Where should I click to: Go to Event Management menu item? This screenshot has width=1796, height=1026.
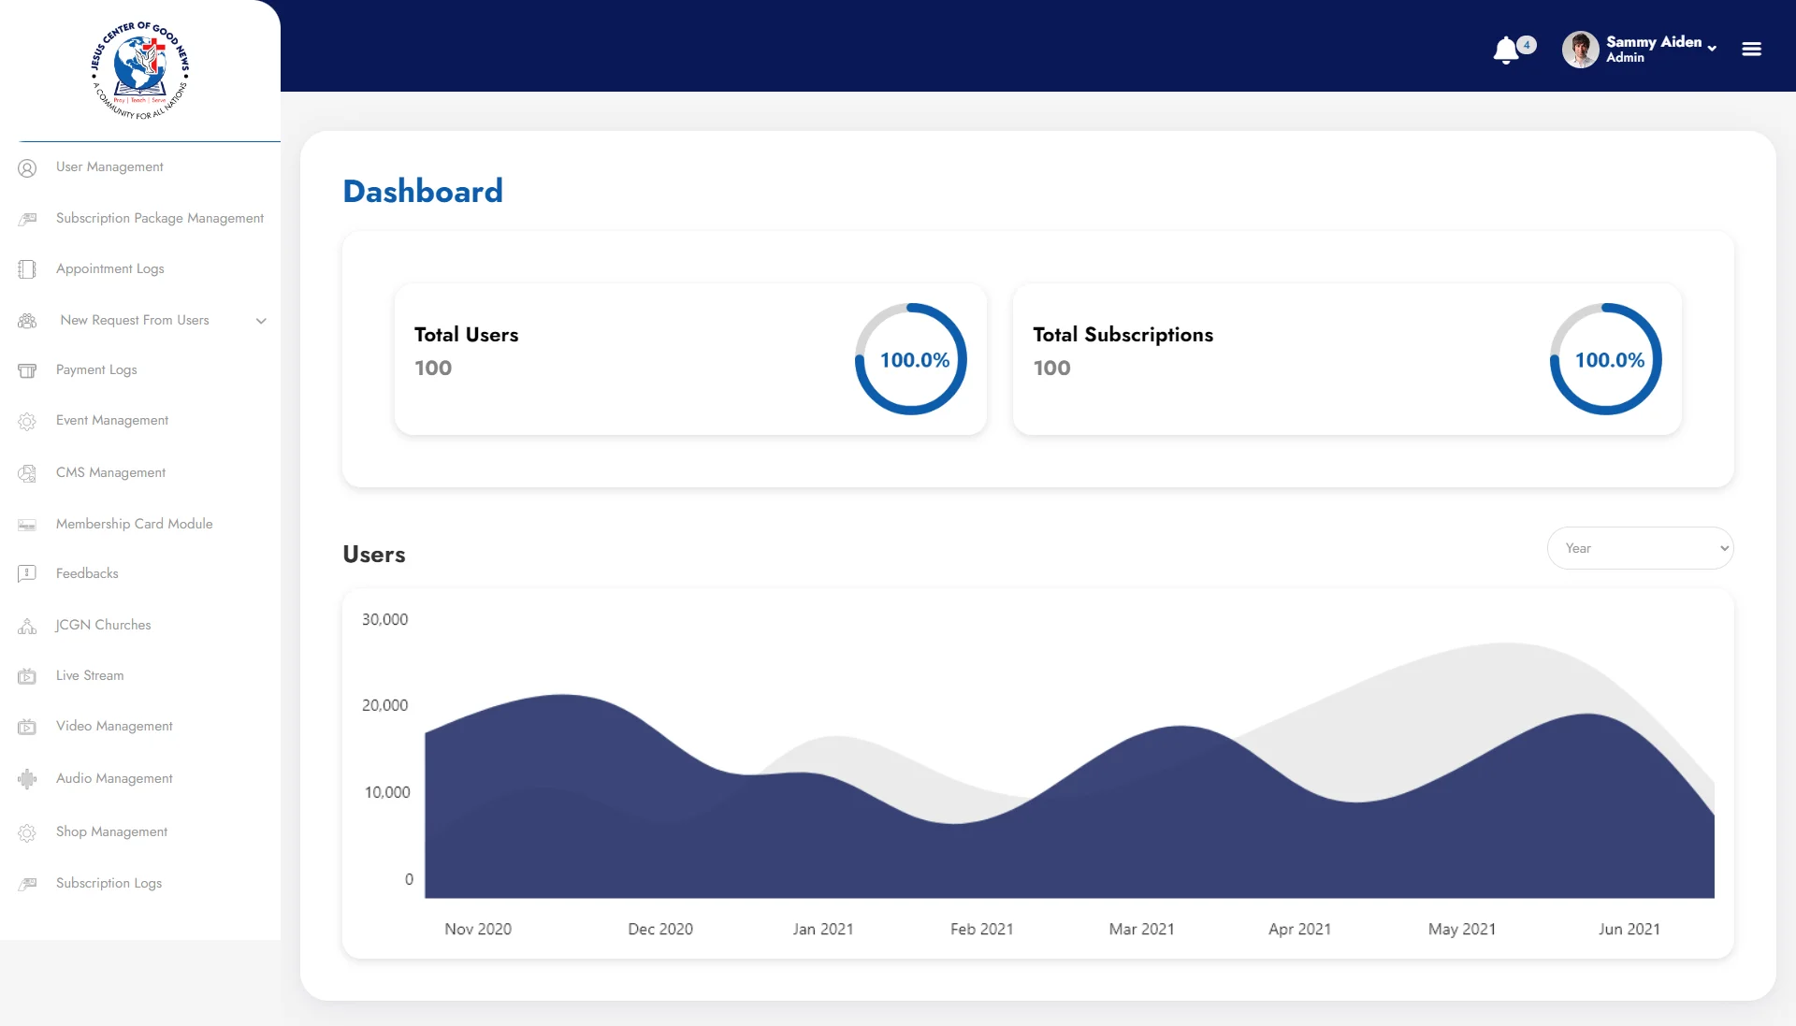pos(112,420)
